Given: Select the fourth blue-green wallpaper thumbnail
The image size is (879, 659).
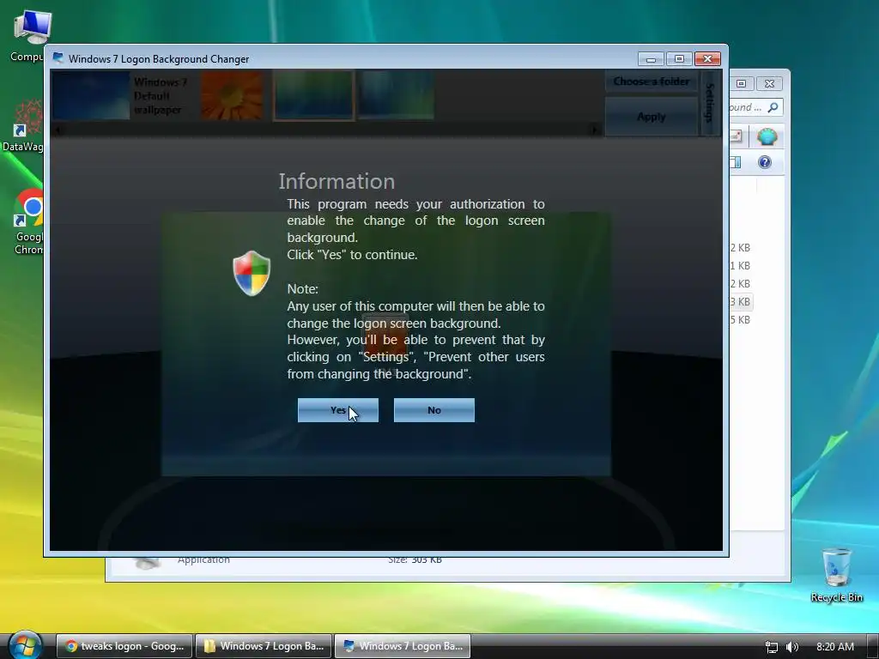Looking at the screenshot, I should 397,96.
